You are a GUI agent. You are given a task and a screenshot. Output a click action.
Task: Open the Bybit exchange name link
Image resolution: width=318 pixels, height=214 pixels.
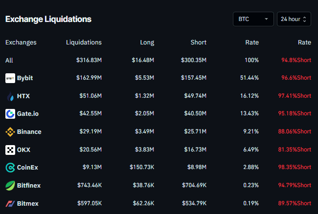coord(25,78)
